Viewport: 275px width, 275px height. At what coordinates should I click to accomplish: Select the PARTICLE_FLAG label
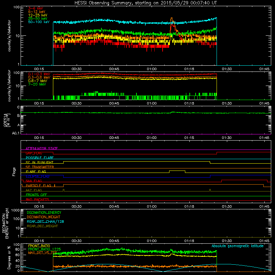38,185
